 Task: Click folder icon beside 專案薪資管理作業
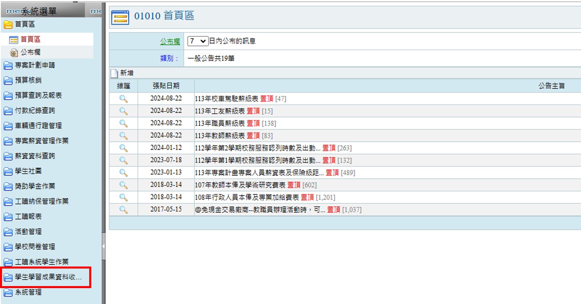(x=8, y=141)
